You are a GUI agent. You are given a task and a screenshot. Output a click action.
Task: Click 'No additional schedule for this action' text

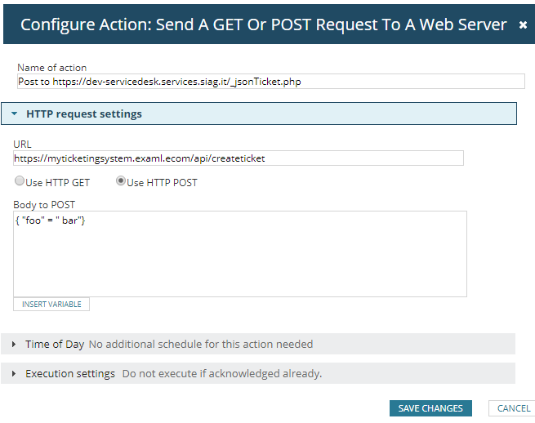(200, 345)
